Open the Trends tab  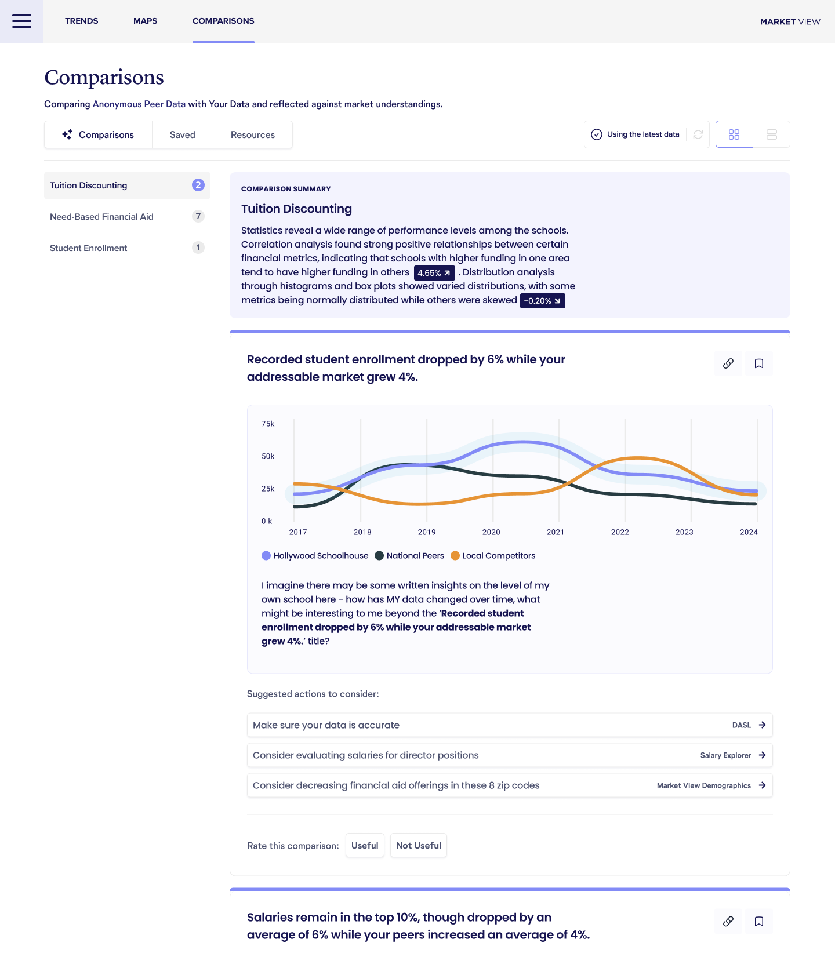click(81, 21)
